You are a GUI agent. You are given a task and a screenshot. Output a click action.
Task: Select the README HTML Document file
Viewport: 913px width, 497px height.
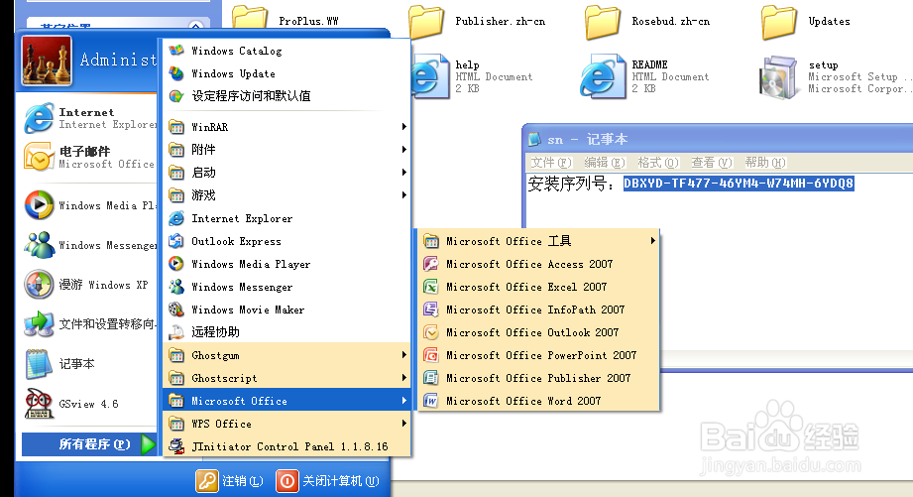click(x=645, y=76)
